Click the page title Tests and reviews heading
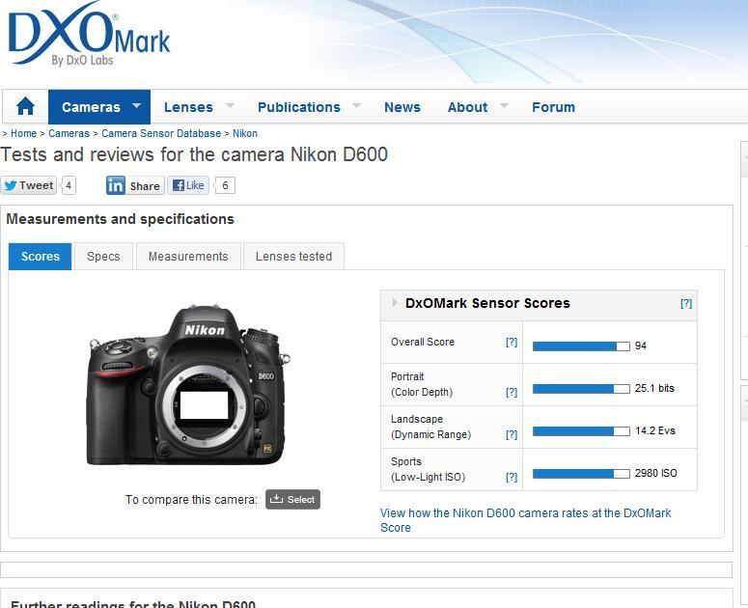Screen dimensions: 748x608 [194, 154]
